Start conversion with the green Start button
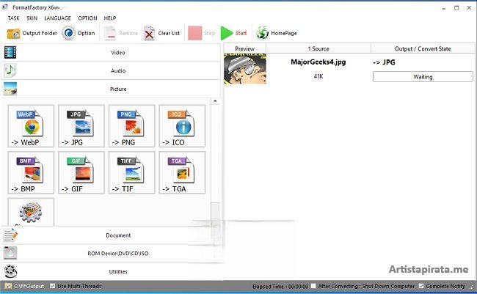The image size is (477, 294). 233,33
